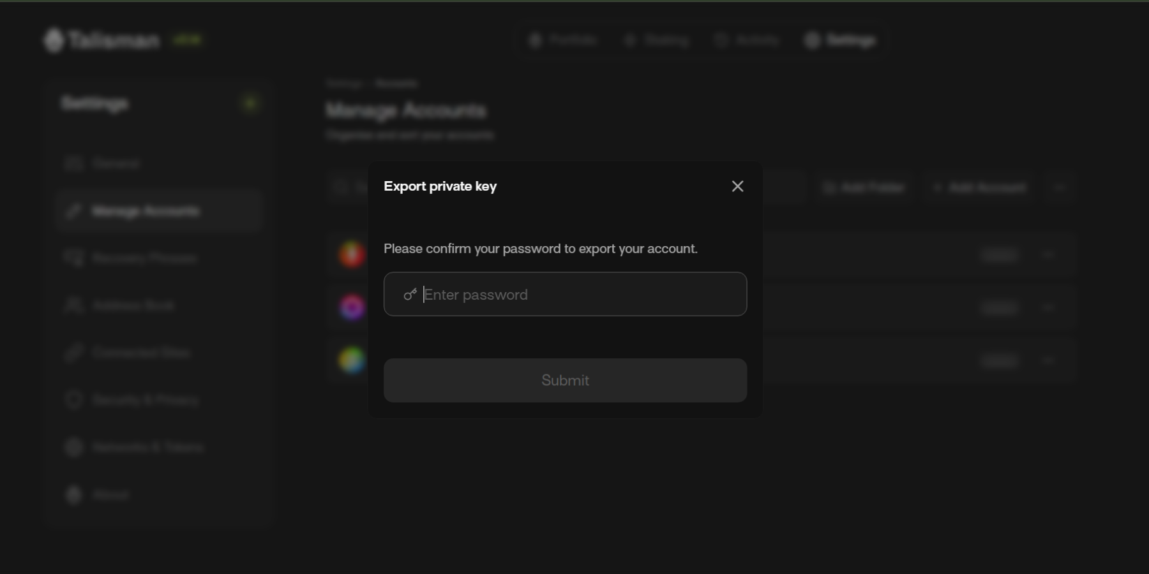This screenshot has height=574, width=1149.
Task: Click the Address Book sidebar icon
Action: (73, 305)
